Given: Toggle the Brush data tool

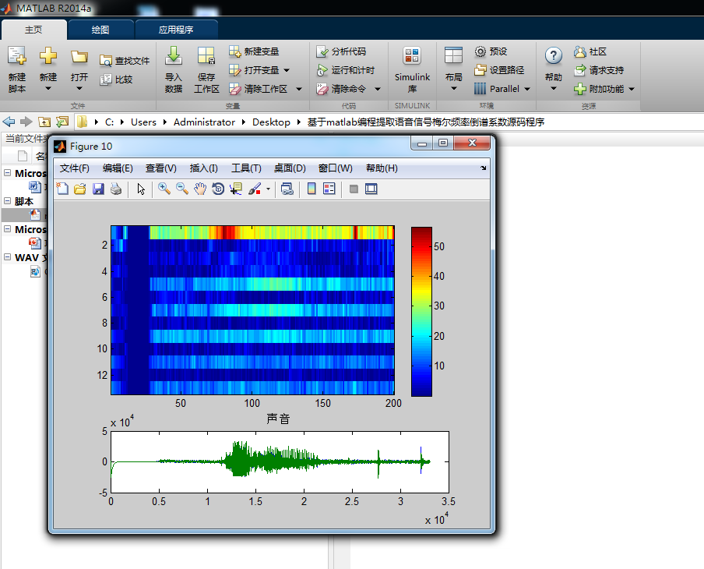Looking at the screenshot, I should tap(254, 189).
